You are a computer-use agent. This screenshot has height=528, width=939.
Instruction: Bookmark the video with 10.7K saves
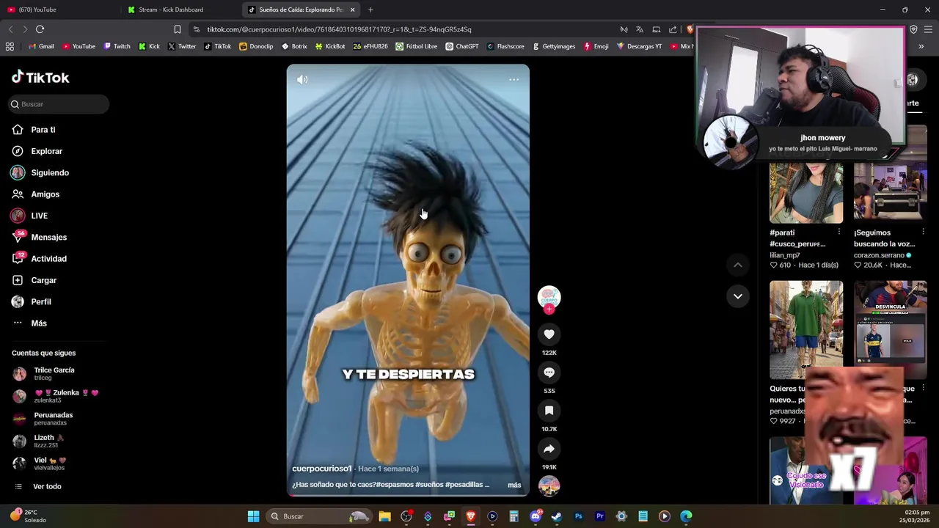549,411
